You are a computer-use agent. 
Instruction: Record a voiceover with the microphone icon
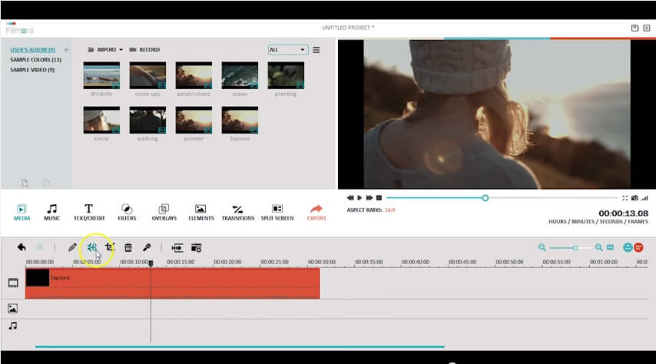point(147,247)
